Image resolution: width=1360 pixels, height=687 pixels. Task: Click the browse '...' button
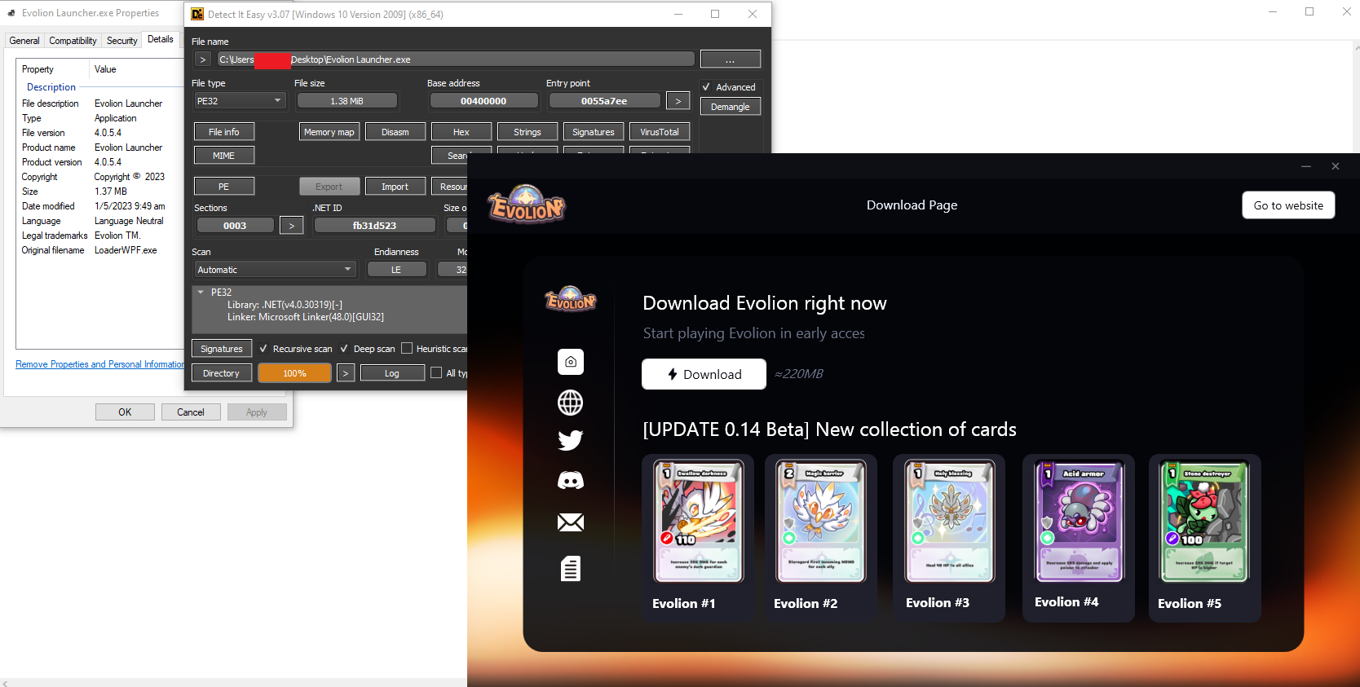730,59
